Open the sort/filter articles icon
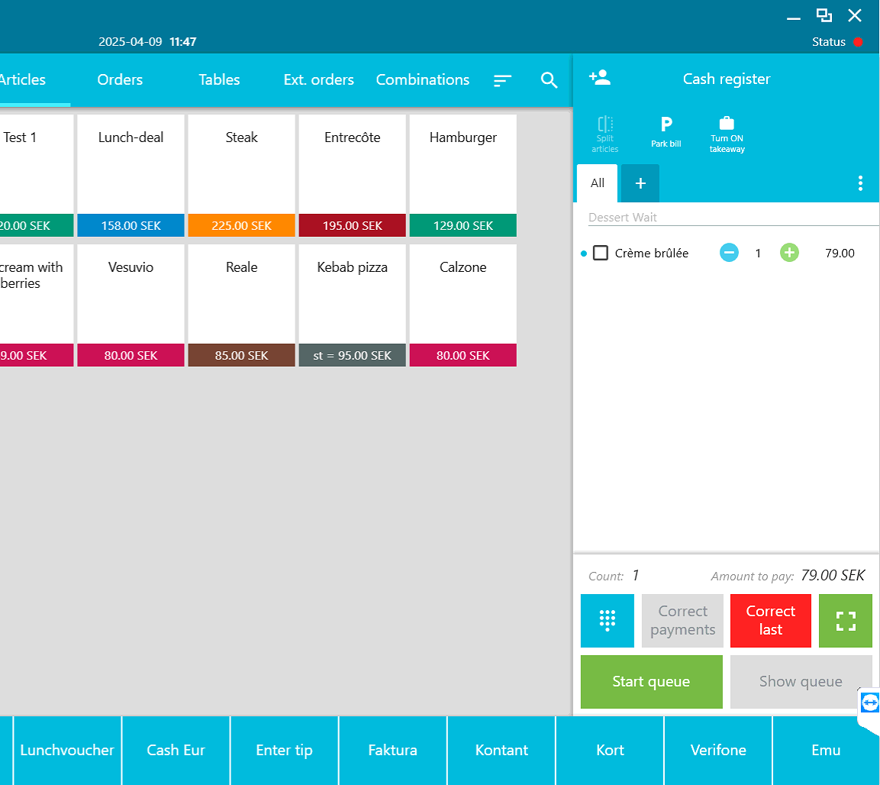Viewport: 880px width, 785px height. [x=502, y=80]
